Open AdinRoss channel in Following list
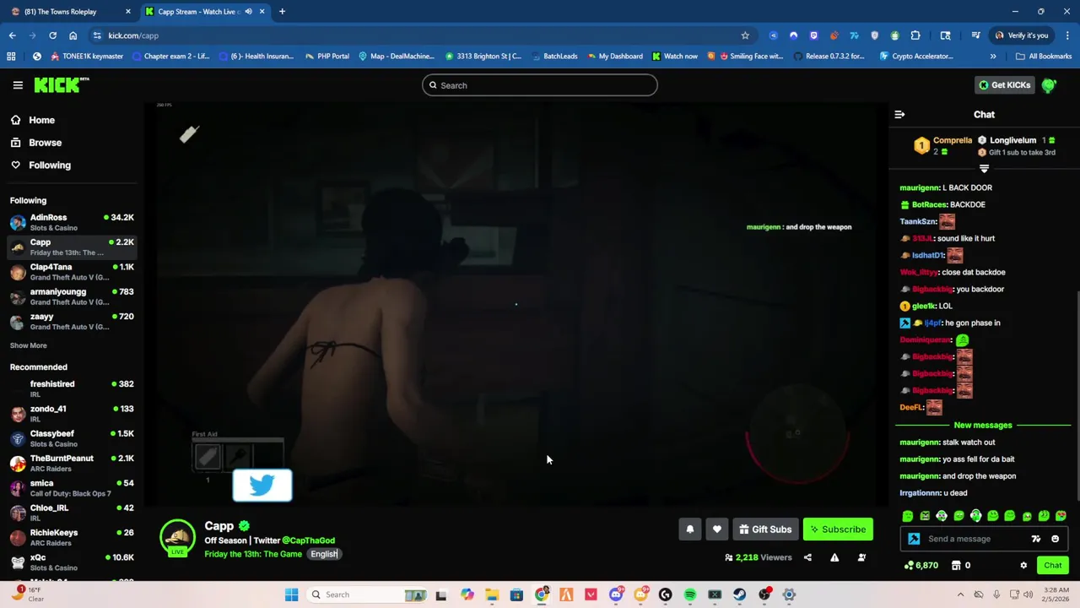Image resolution: width=1080 pixels, height=608 pixels. coord(72,222)
